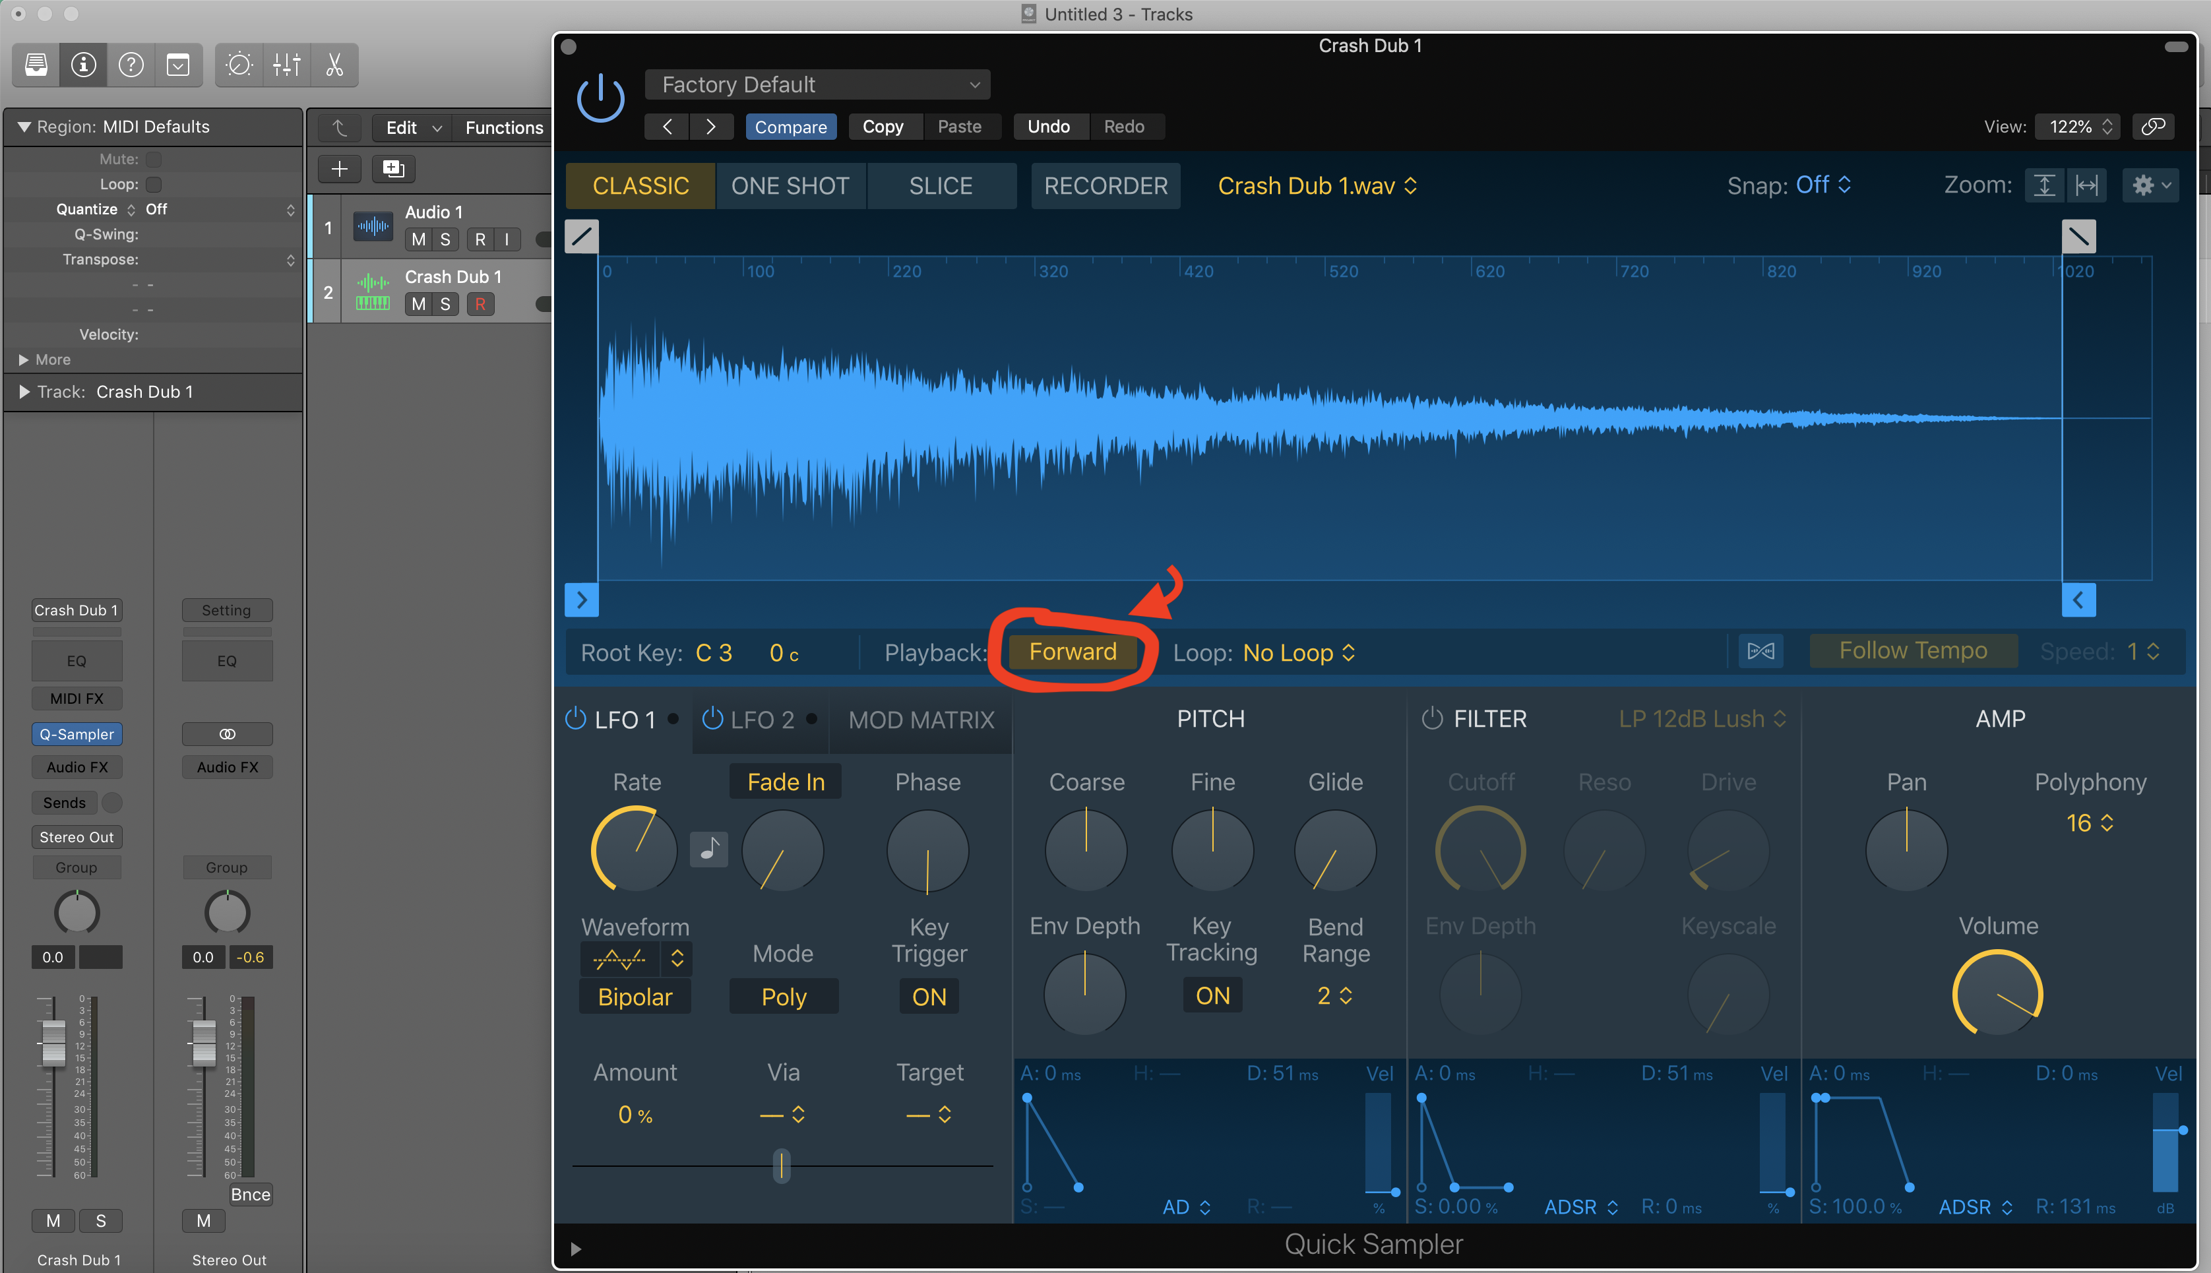
Task: Open the Scissors editors icon
Action: pyautogui.click(x=334, y=65)
